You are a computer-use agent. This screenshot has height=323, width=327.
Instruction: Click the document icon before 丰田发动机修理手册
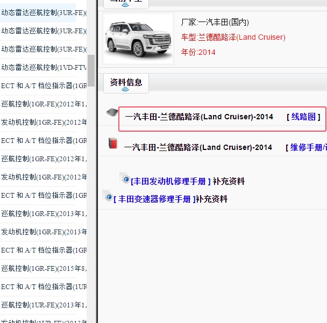coord(125,178)
